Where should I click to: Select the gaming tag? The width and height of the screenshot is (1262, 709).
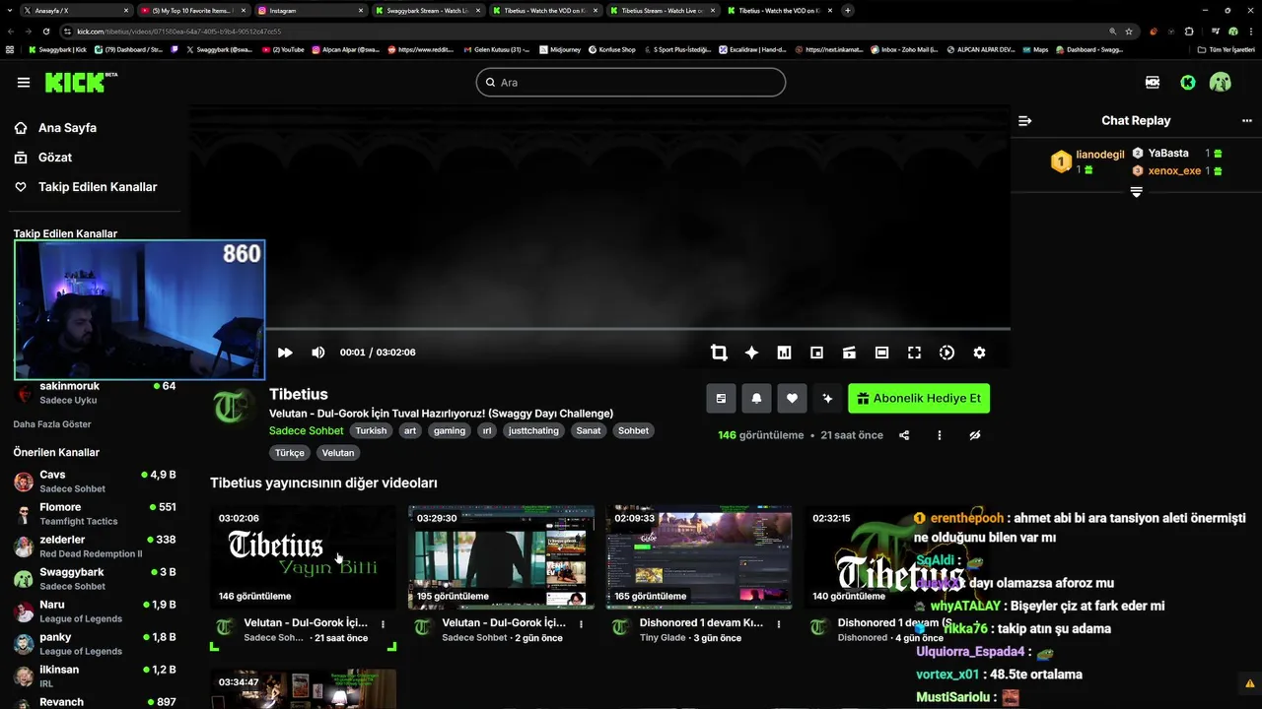coord(450,430)
